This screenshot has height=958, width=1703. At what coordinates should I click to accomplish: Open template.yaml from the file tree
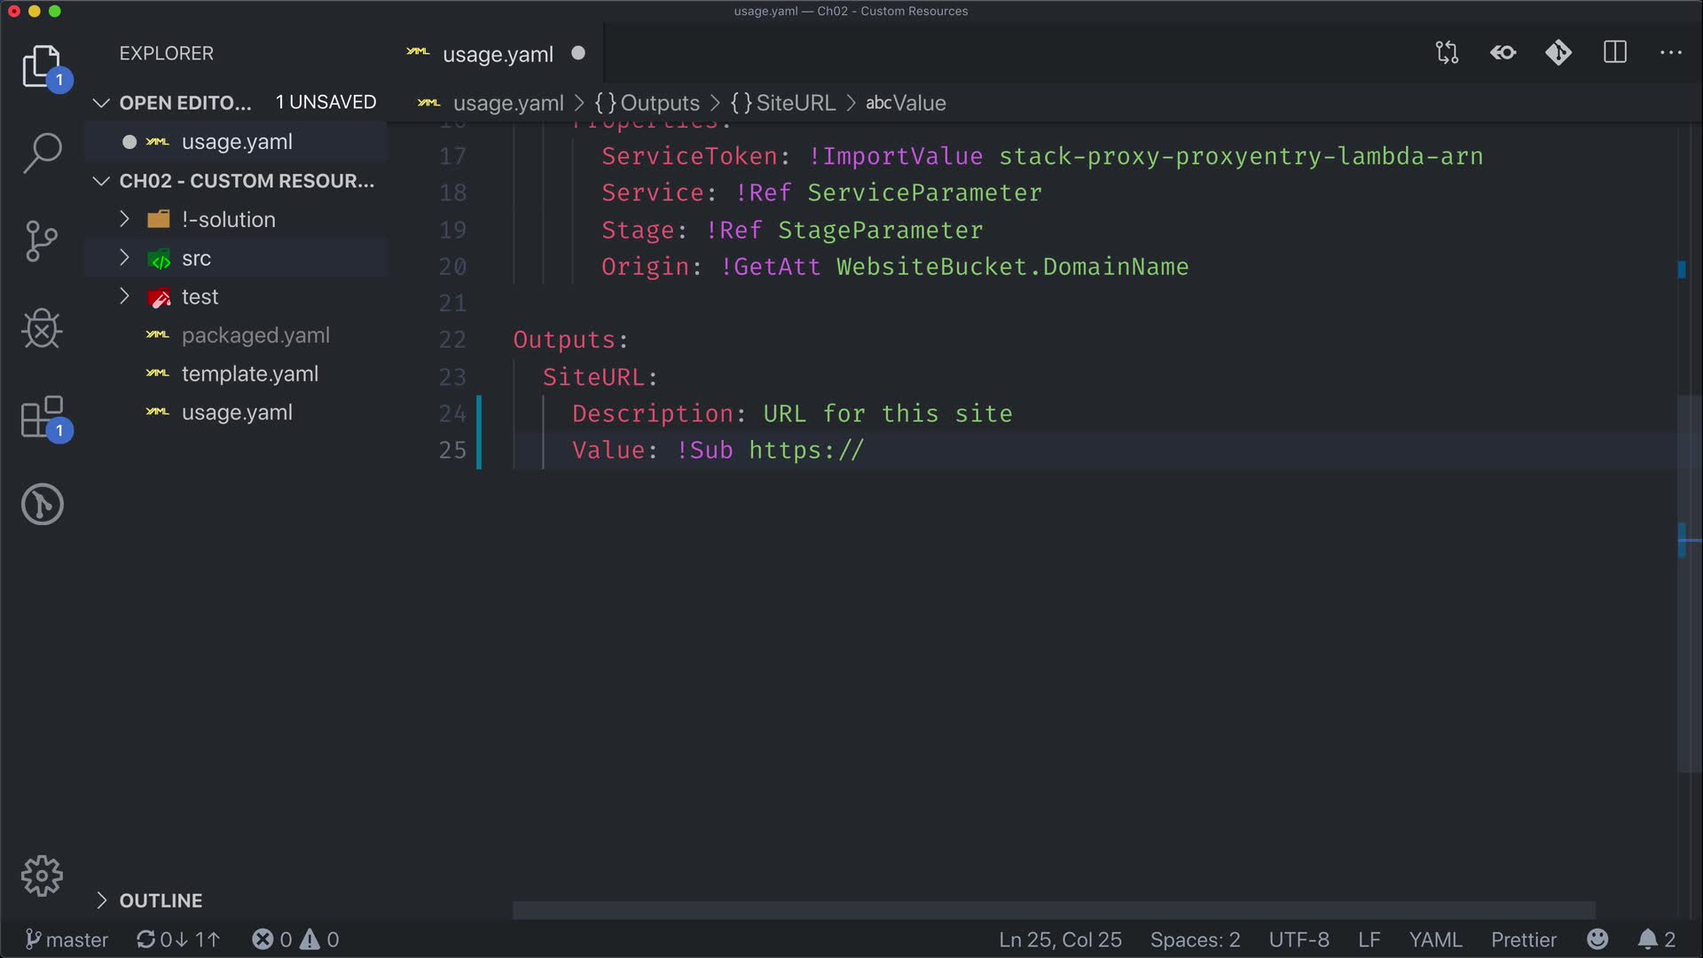pos(249,373)
